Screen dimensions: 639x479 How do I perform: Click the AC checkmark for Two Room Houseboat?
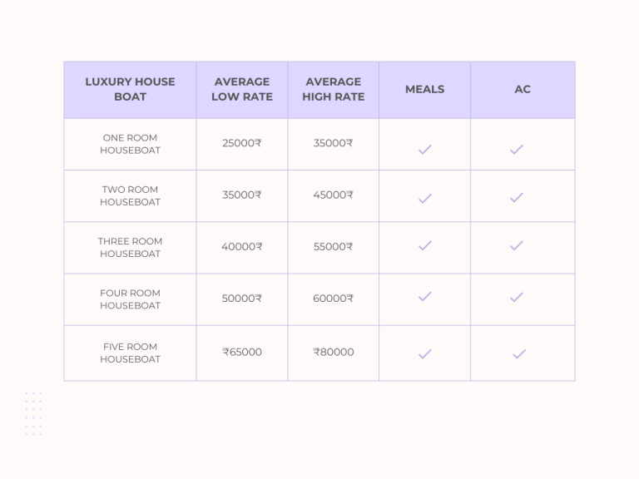[x=517, y=198]
